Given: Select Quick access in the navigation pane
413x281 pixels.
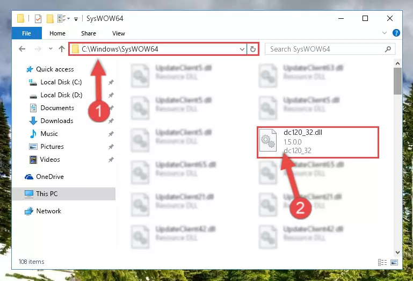Looking at the screenshot, I should (x=55, y=69).
